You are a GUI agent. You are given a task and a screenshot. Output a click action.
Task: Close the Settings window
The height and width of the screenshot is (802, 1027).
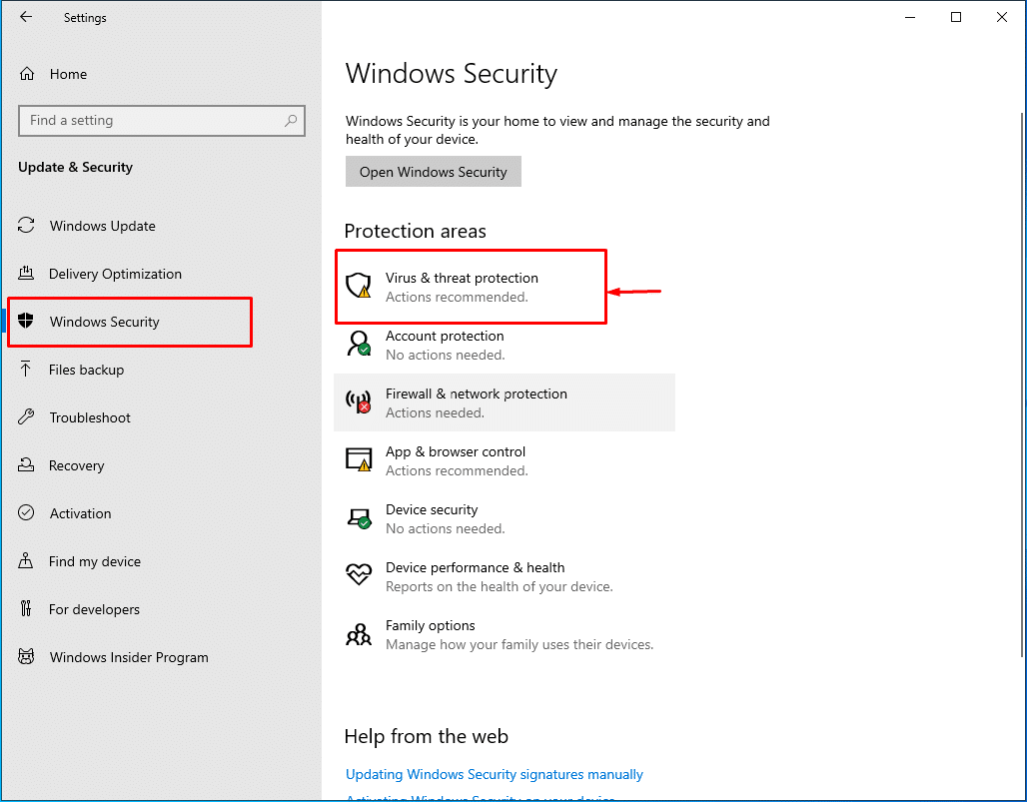[1002, 17]
